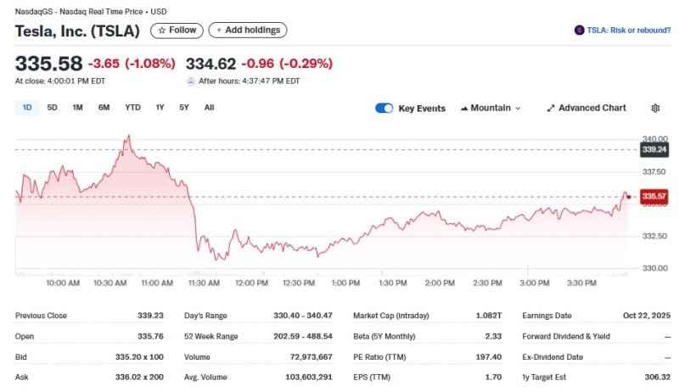Click the 335.57 current price marker
The width and height of the screenshot is (679, 392).
[654, 197]
